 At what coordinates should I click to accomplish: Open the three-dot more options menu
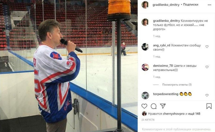[209, 5]
